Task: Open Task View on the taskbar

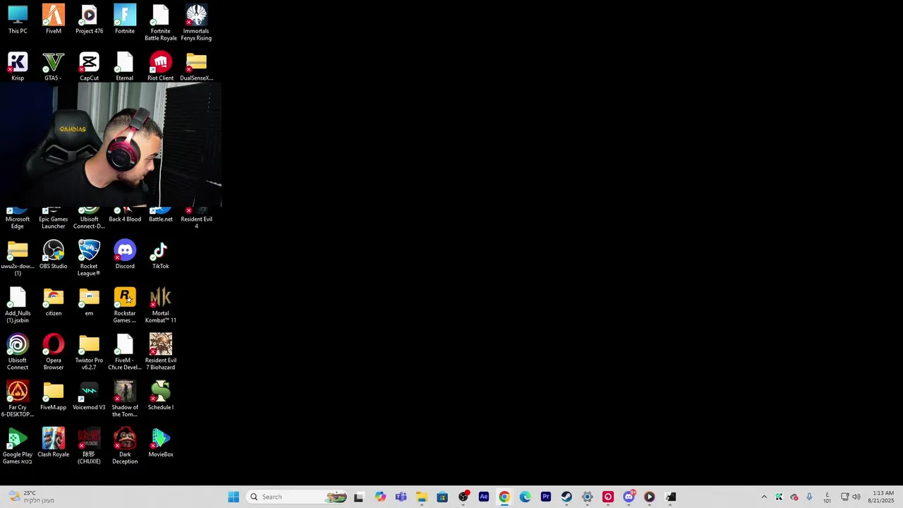Action: (x=358, y=497)
